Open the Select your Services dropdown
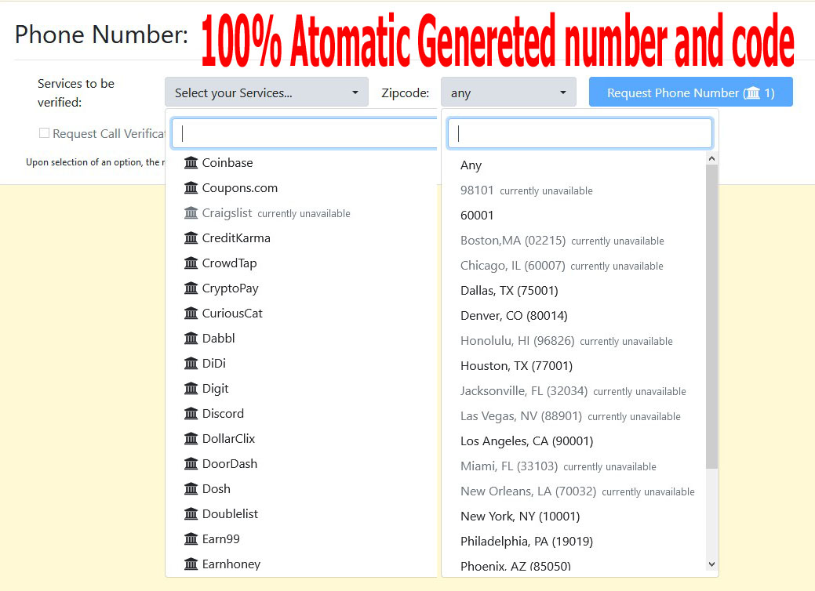The width and height of the screenshot is (815, 591). [267, 92]
